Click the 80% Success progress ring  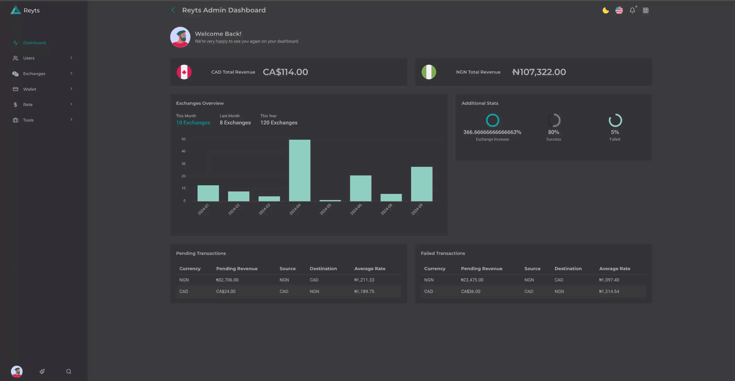point(554,120)
